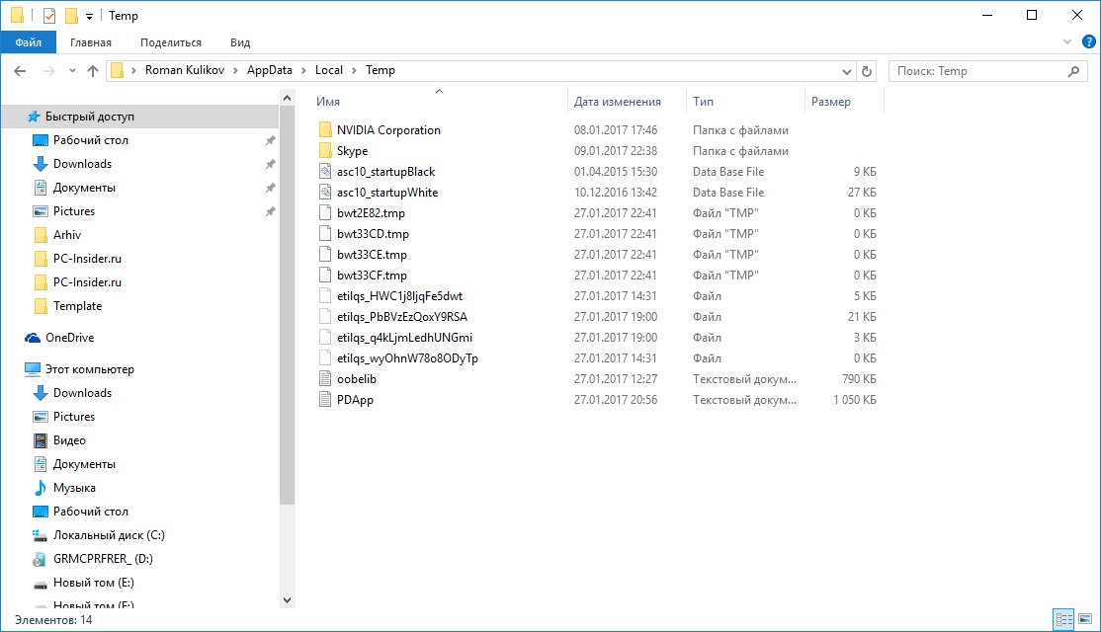Open the Музыка folder in sidebar

coord(74,488)
